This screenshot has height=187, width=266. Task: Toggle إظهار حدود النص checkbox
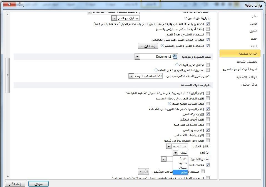pyautogui.click(x=208, y=130)
